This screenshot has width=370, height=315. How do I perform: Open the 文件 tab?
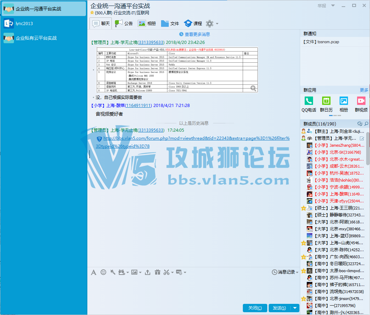(x=170, y=24)
